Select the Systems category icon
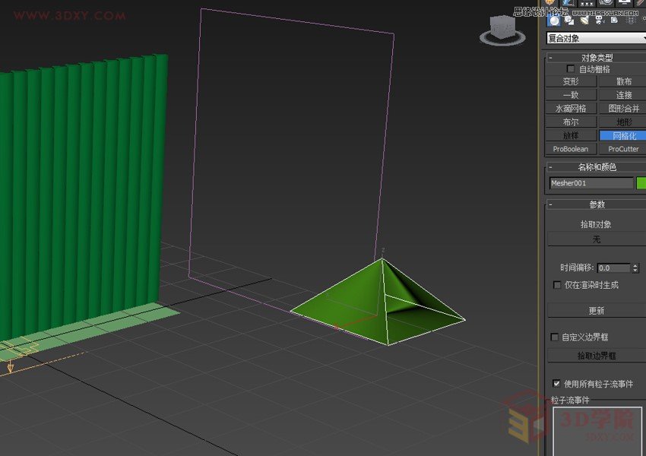This screenshot has height=456, width=646. point(644,21)
